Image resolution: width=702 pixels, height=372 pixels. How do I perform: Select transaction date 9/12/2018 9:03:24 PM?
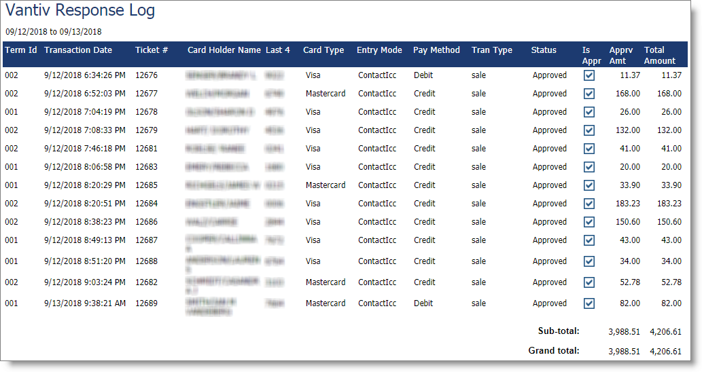coord(85,282)
